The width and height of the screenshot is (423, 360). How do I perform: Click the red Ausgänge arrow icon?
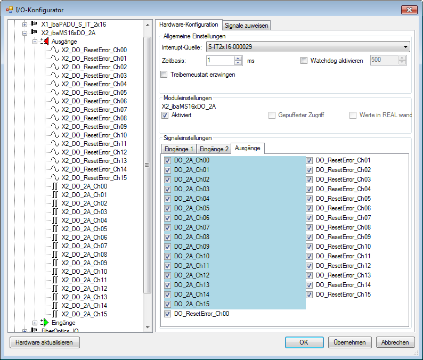point(45,41)
